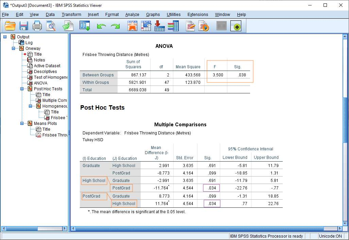This screenshot has width=349, height=240.
Task: Select the ANOVA item in the outline
Action: point(41,83)
